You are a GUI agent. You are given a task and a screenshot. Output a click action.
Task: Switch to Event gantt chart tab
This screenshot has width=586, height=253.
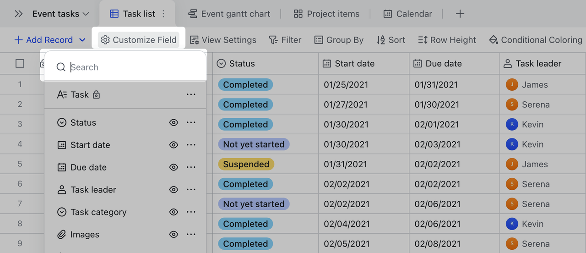click(229, 14)
